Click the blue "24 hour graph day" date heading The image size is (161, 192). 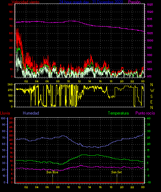[91, 2]
